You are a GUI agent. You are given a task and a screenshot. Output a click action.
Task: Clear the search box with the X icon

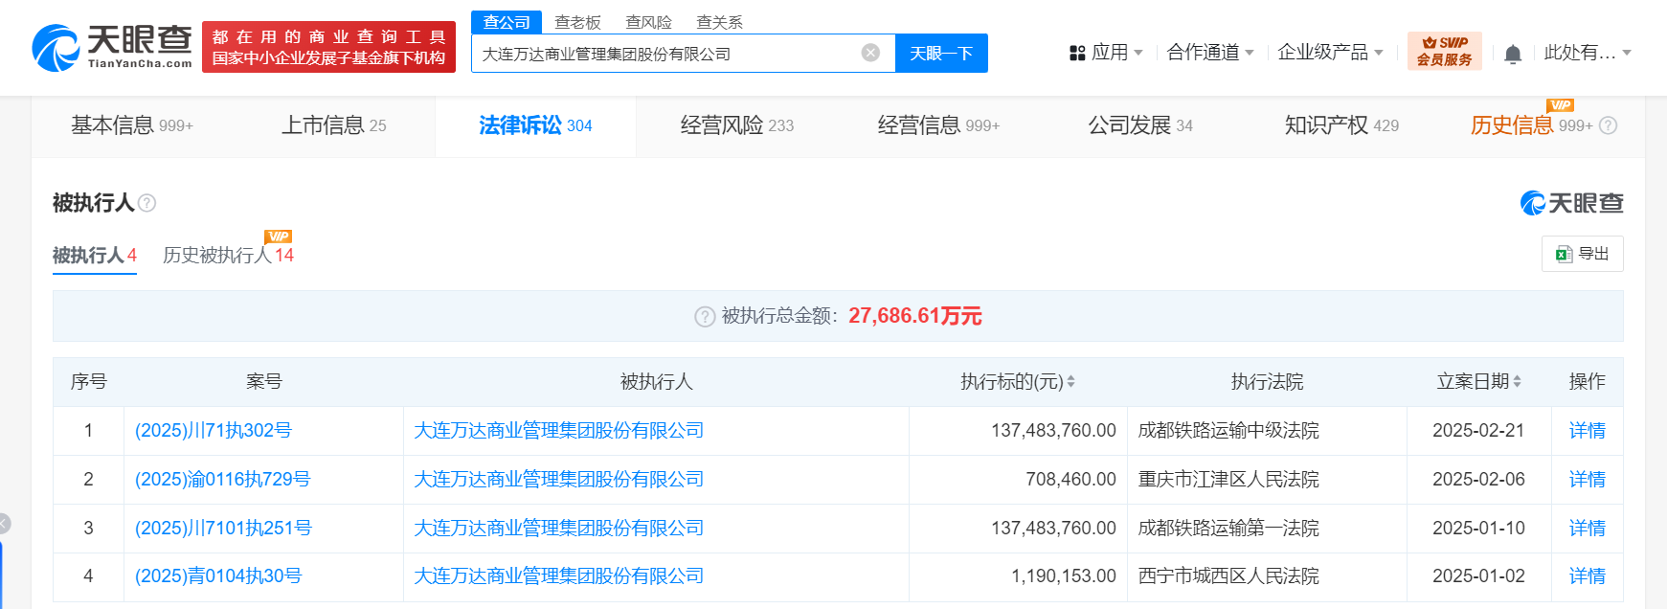click(870, 53)
